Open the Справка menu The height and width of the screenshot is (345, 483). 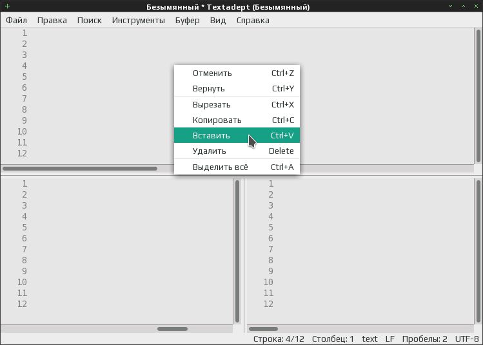pyautogui.click(x=253, y=21)
